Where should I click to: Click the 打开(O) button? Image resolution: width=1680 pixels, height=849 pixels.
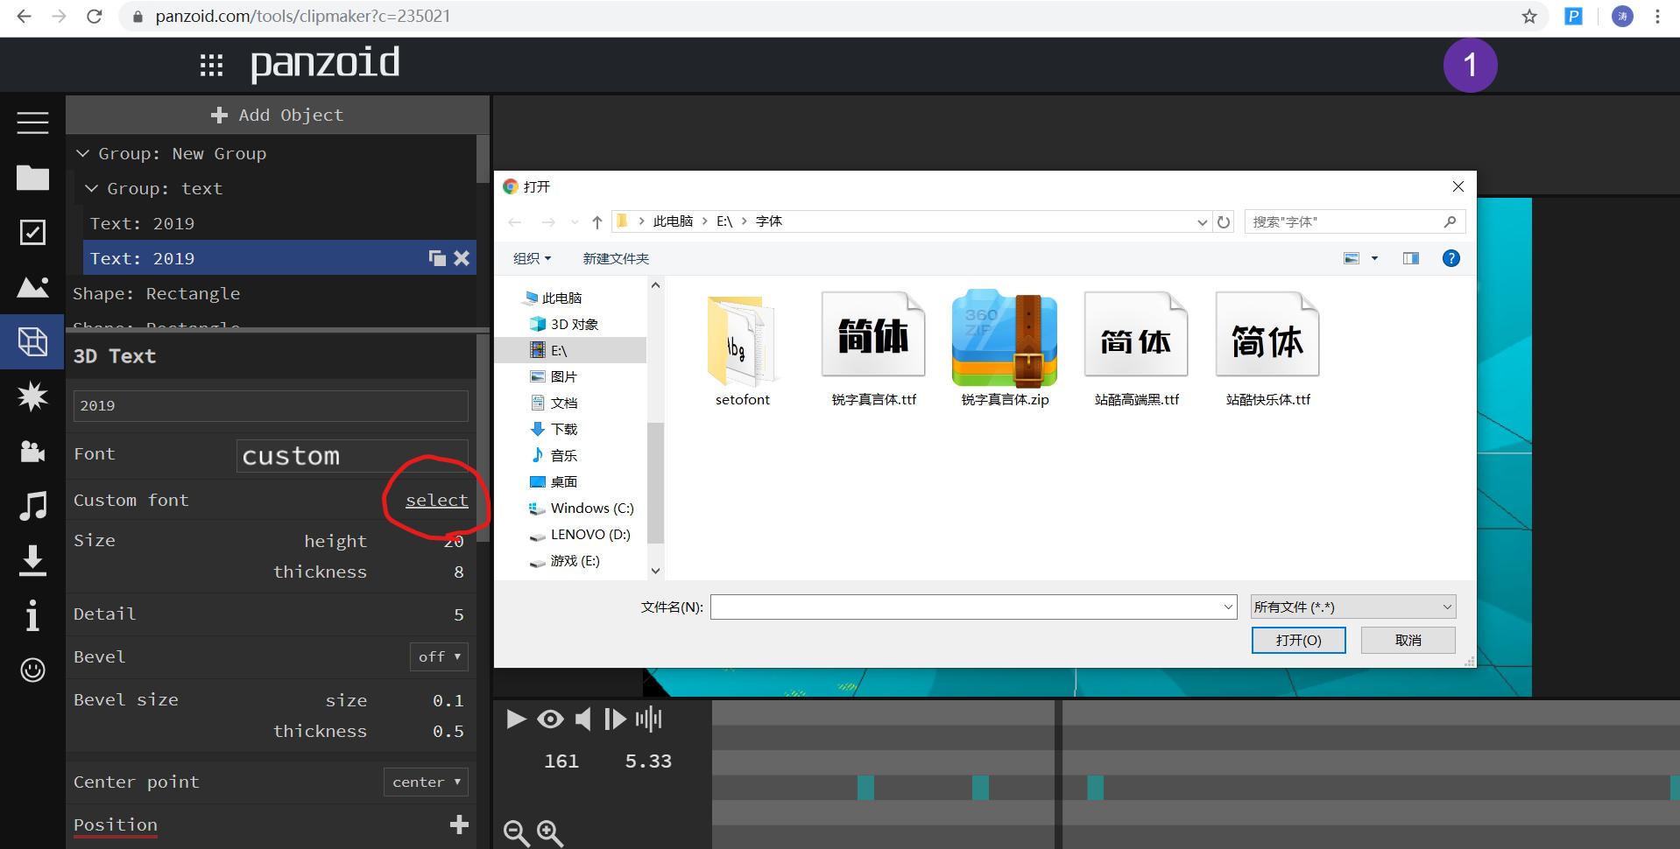pyautogui.click(x=1298, y=640)
